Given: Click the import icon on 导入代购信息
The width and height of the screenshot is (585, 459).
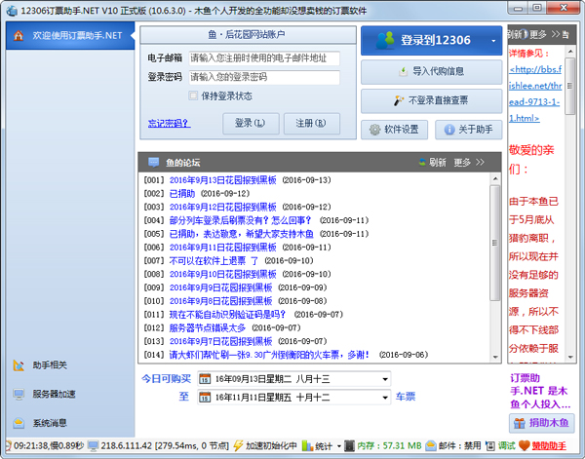Looking at the screenshot, I should tap(403, 71).
